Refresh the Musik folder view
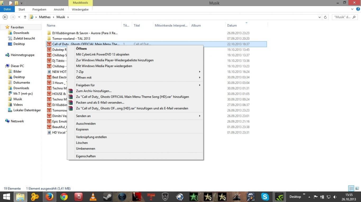Viewport: 361px width, 202px height. pos(325,17)
